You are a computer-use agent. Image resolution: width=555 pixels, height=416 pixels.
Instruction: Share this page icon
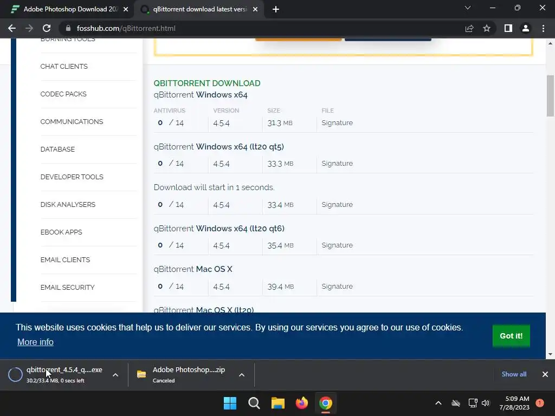point(469,28)
